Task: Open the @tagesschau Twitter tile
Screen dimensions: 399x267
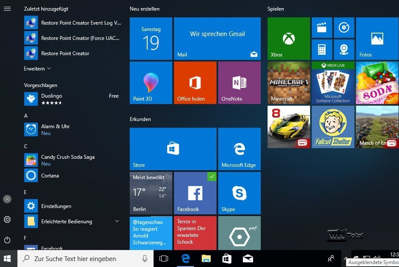Action: 151,233
